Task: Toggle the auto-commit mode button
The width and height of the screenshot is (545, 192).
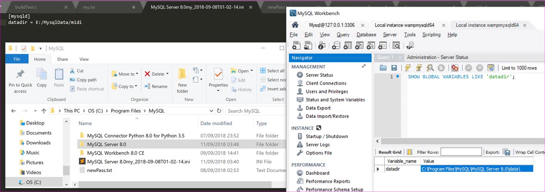Action: (x=491, y=68)
